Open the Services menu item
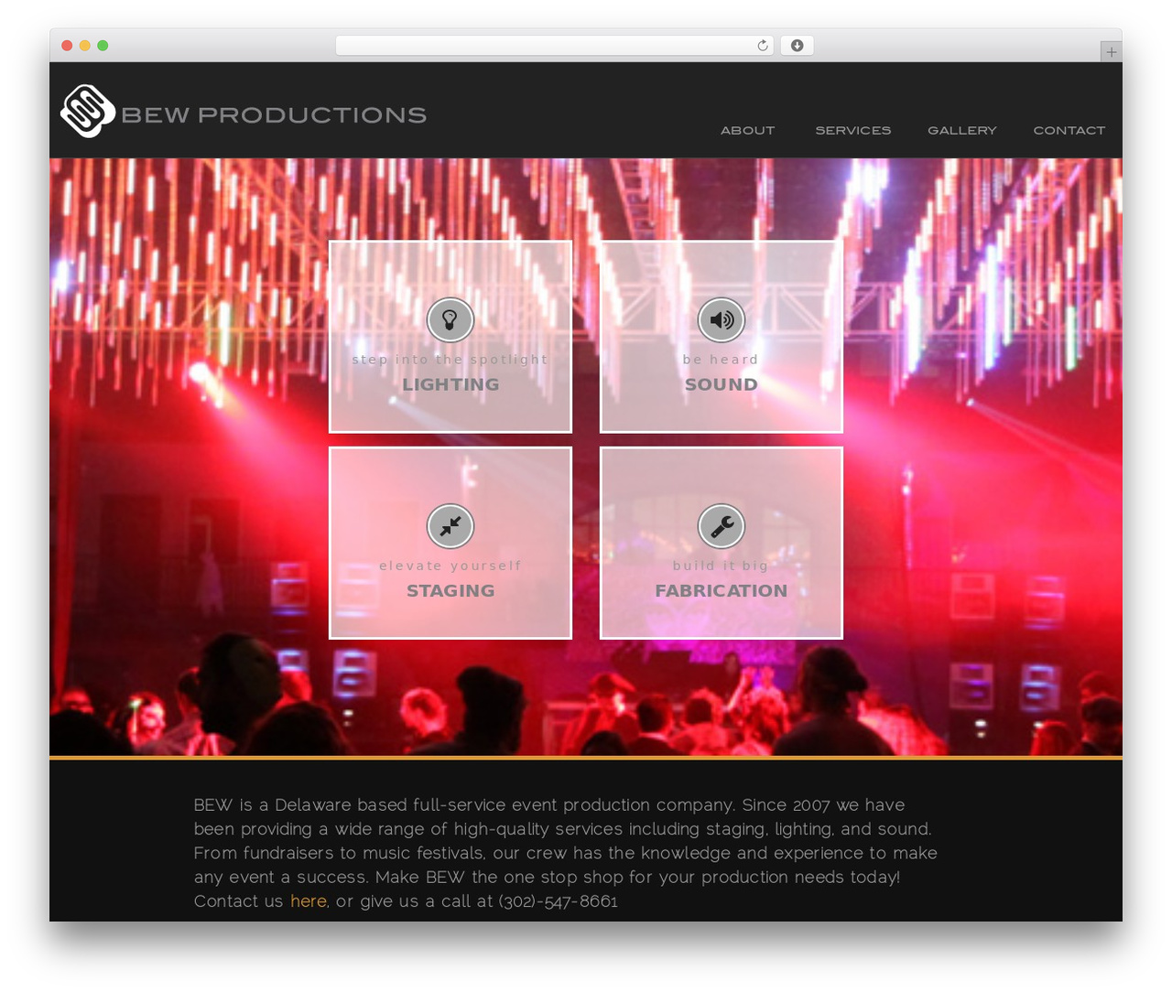Viewport: 1172px width, 992px height. 853,131
